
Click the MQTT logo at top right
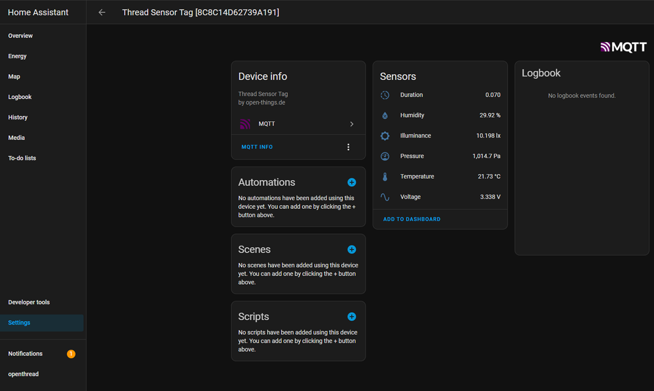623,47
